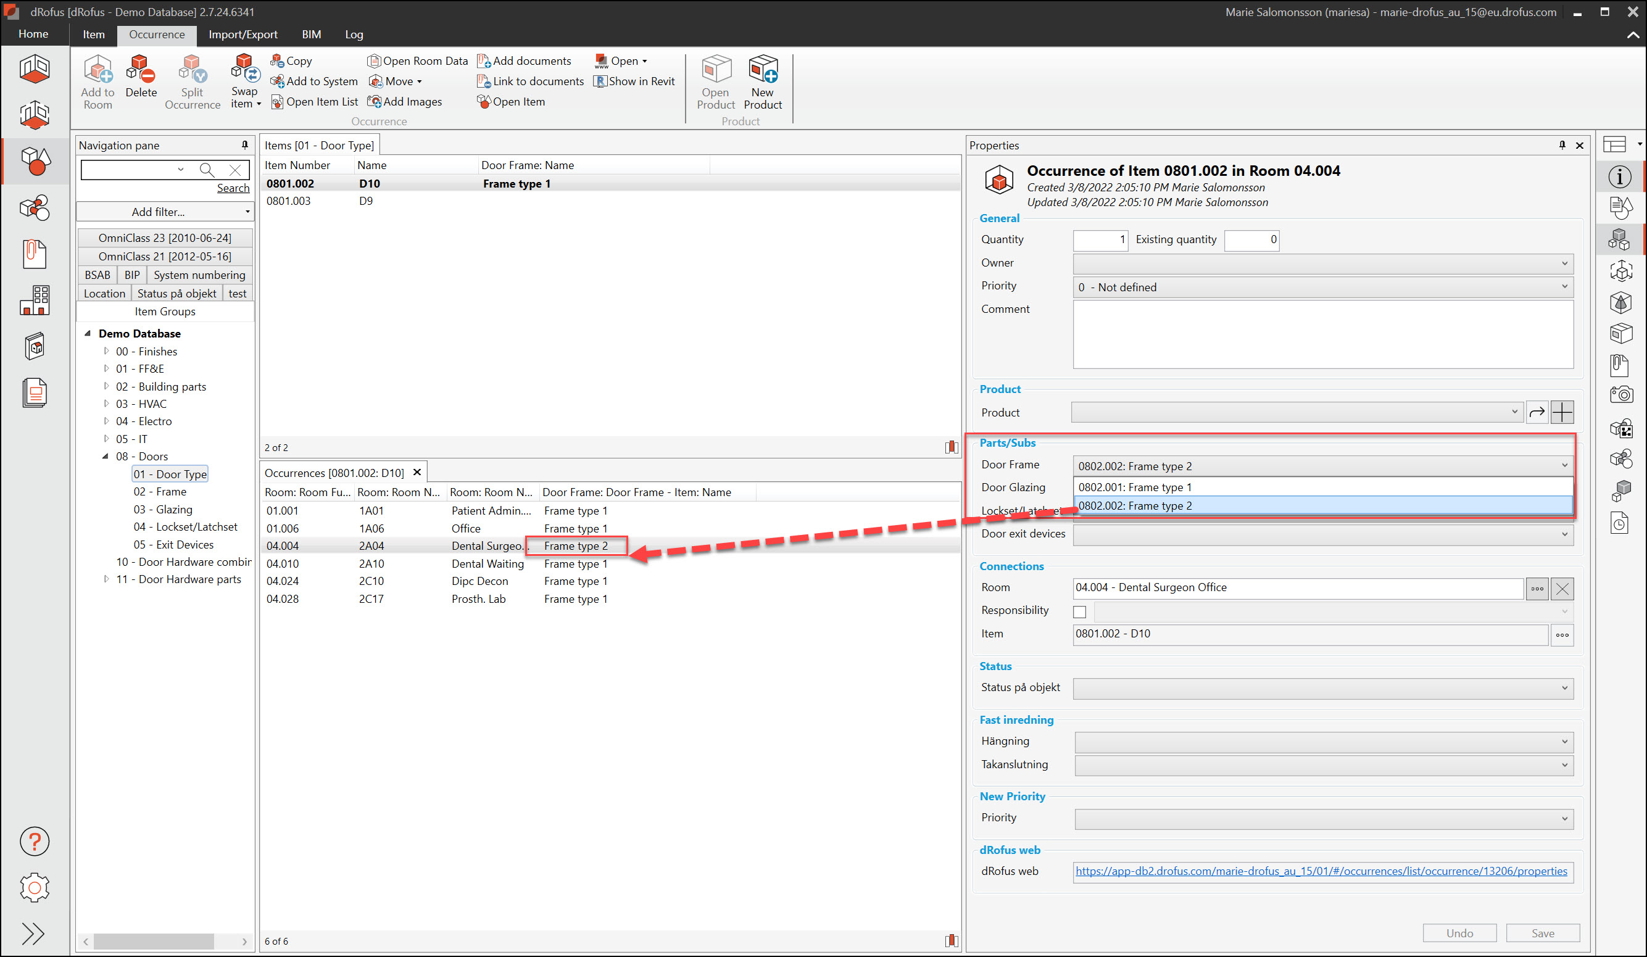The height and width of the screenshot is (957, 1647).
Task: Tick the Responsibility checkbox
Action: [1079, 611]
